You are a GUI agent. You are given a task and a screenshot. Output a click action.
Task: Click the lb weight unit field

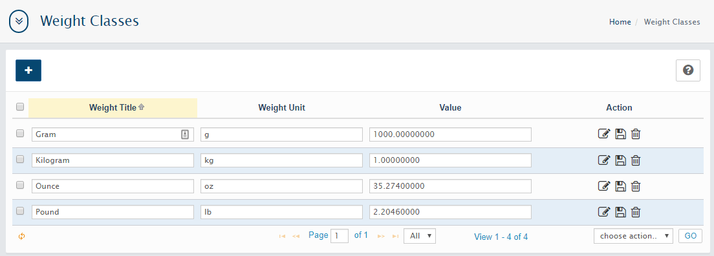point(281,212)
